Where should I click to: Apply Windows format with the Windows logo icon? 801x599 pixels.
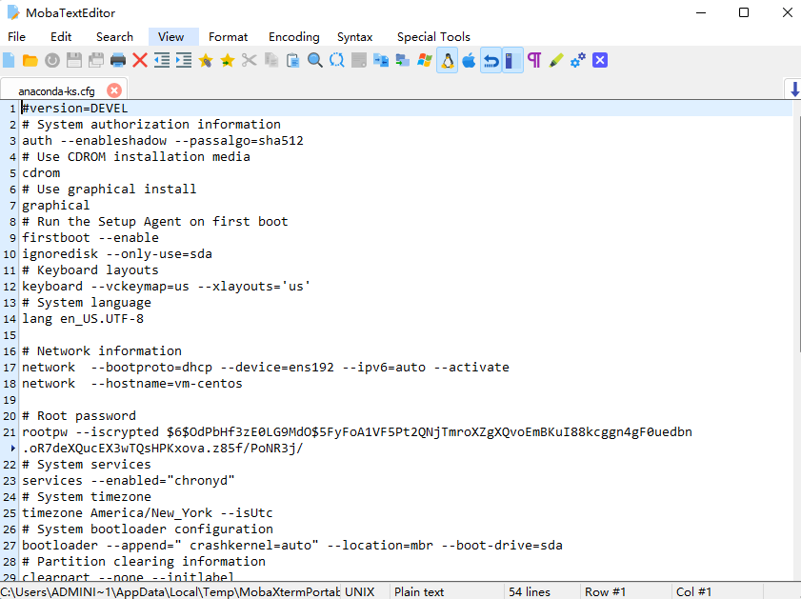click(x=425, y=59)
